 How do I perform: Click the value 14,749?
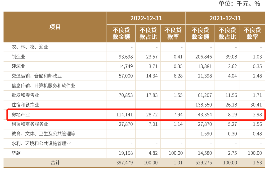click(x=126, y=66)
